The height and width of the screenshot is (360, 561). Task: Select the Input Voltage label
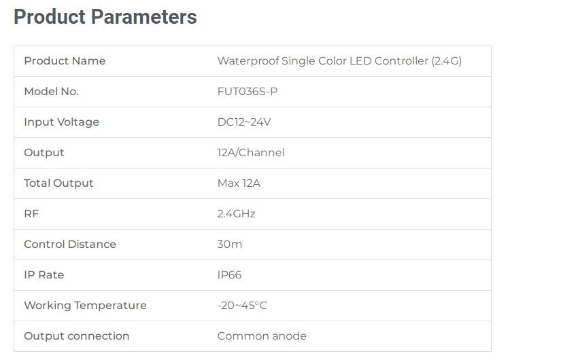coord(61,122)
